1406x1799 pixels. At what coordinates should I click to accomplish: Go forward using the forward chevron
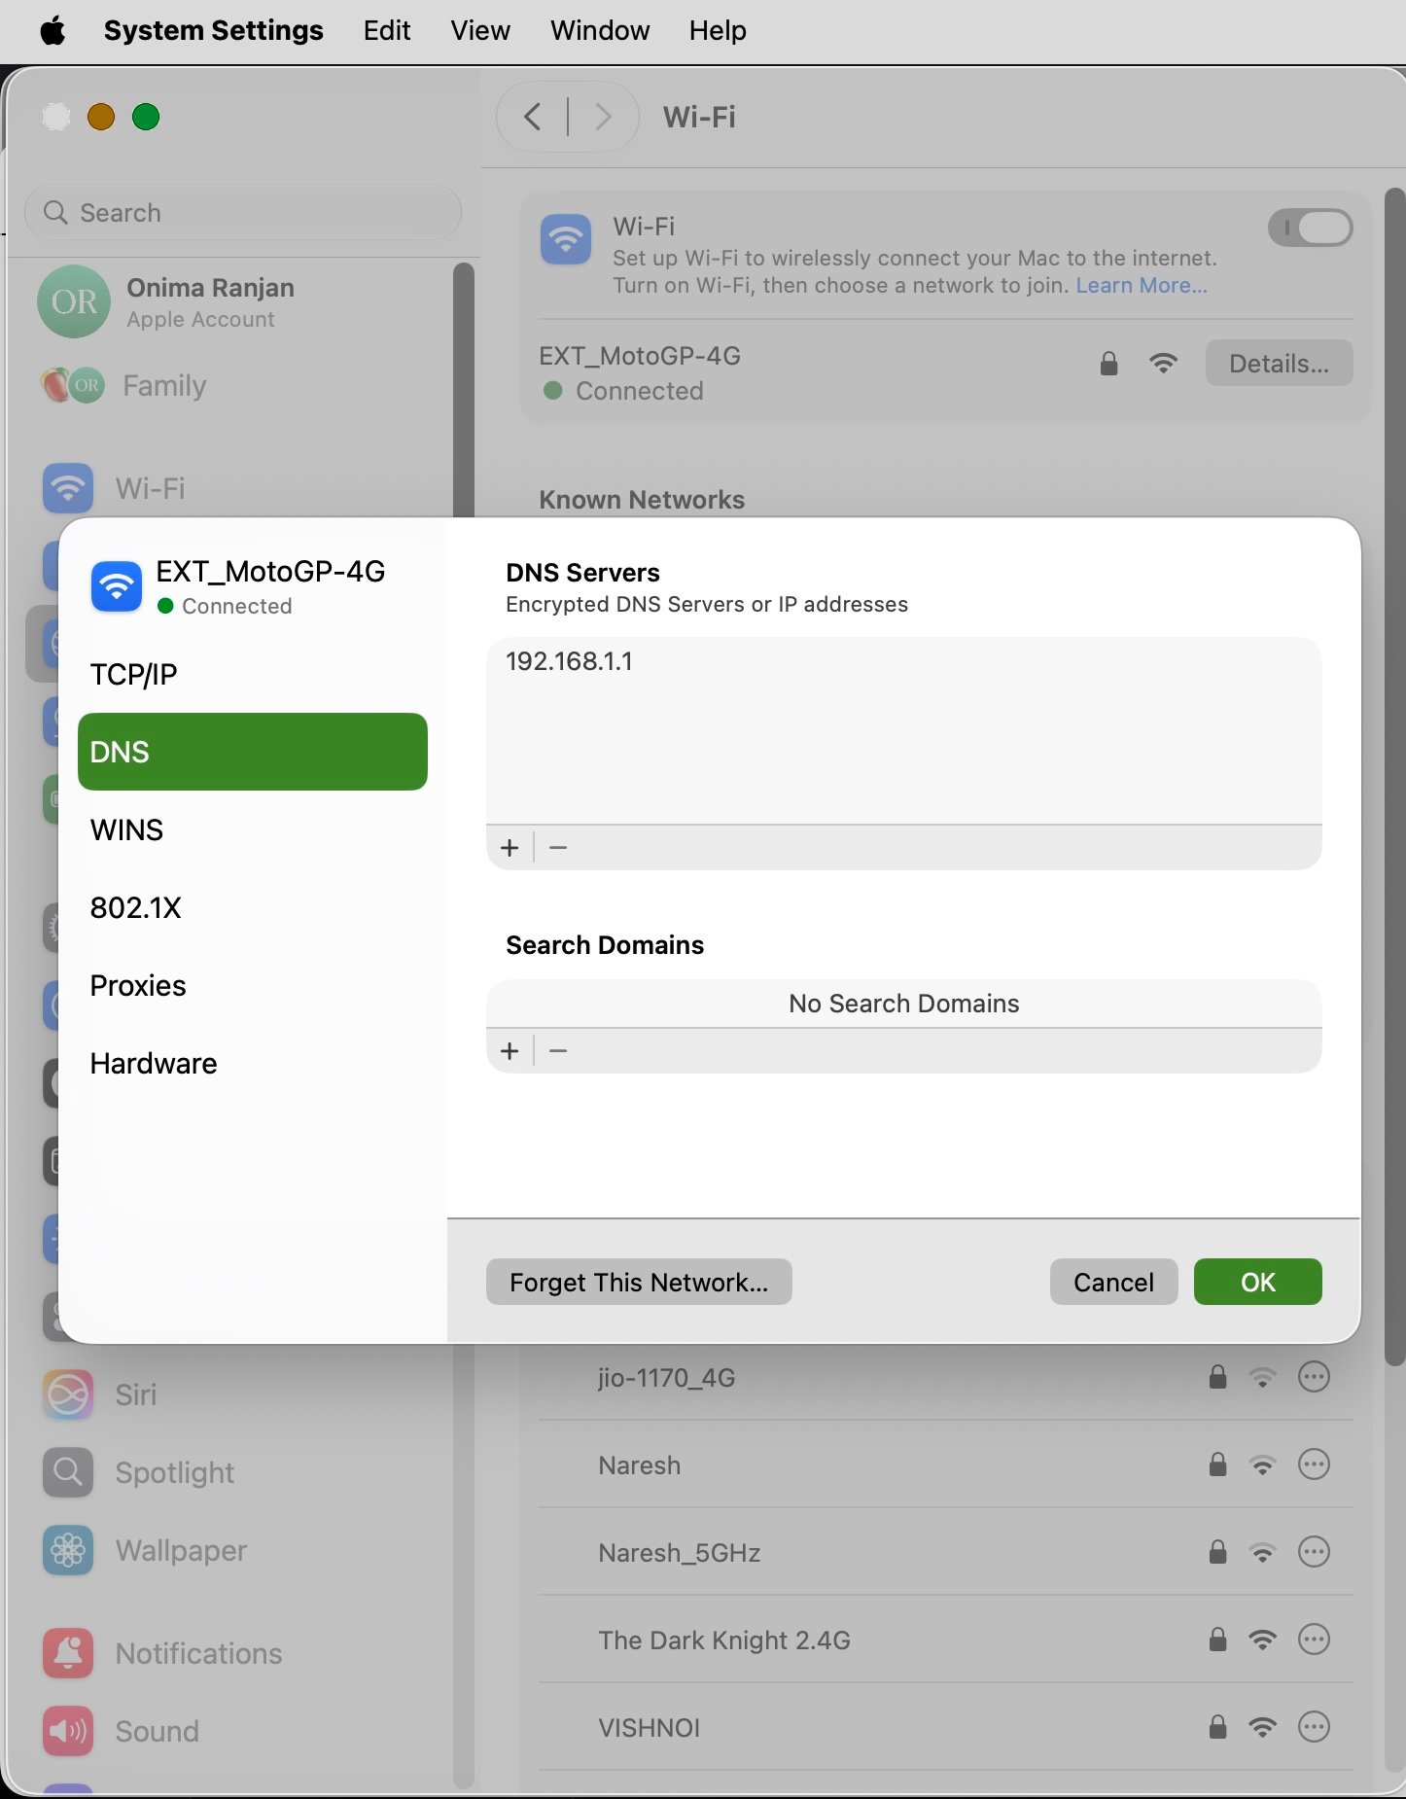click(x=603, y=118)
